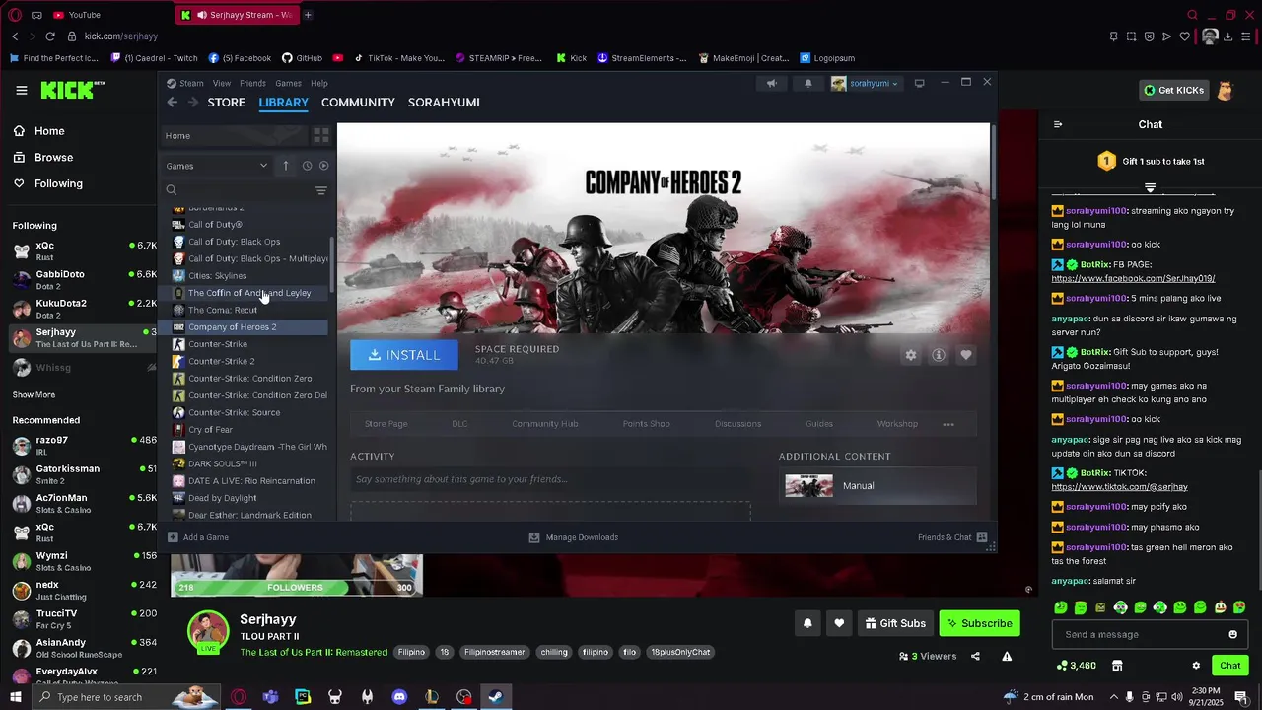
Task: Click the Steam back navigation arrow
Action: click(172, 103)
